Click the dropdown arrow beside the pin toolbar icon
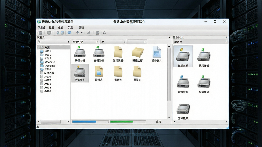 pos(82,33)
